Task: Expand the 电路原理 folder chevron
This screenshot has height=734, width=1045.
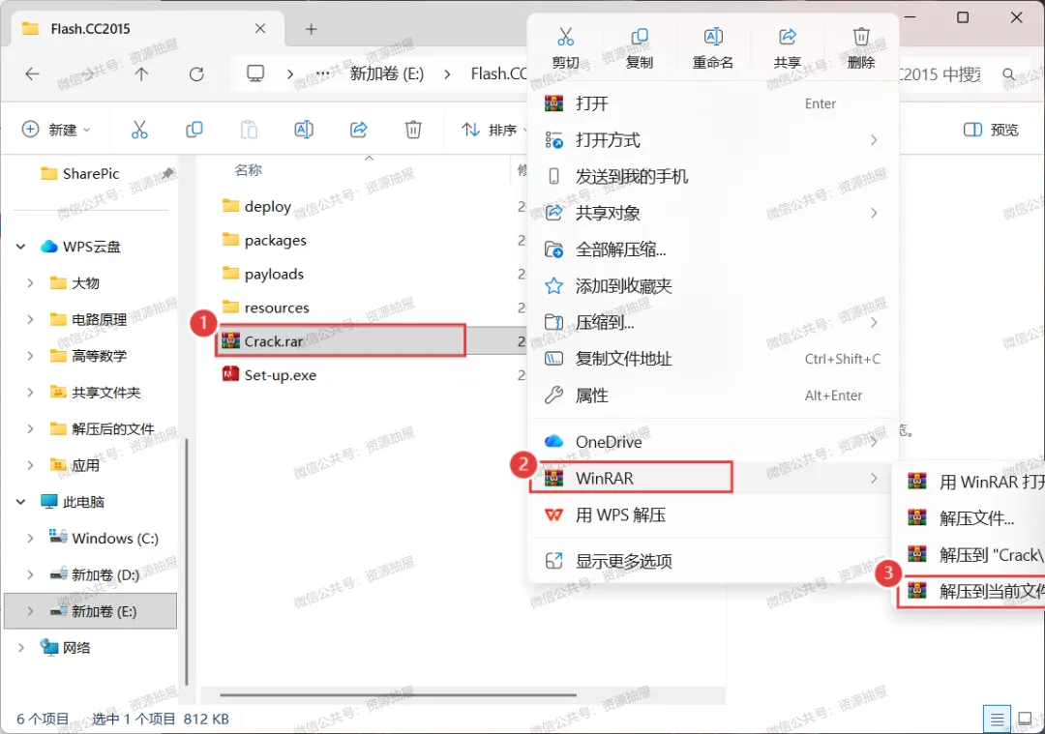Action: coord(30,320)
